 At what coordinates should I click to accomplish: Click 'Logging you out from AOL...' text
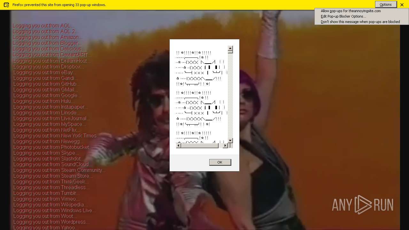pos(43,26)
